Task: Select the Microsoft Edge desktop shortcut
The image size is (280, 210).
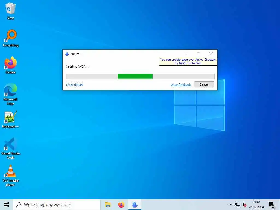Action: pyautogui.click(x=11, y=94)
